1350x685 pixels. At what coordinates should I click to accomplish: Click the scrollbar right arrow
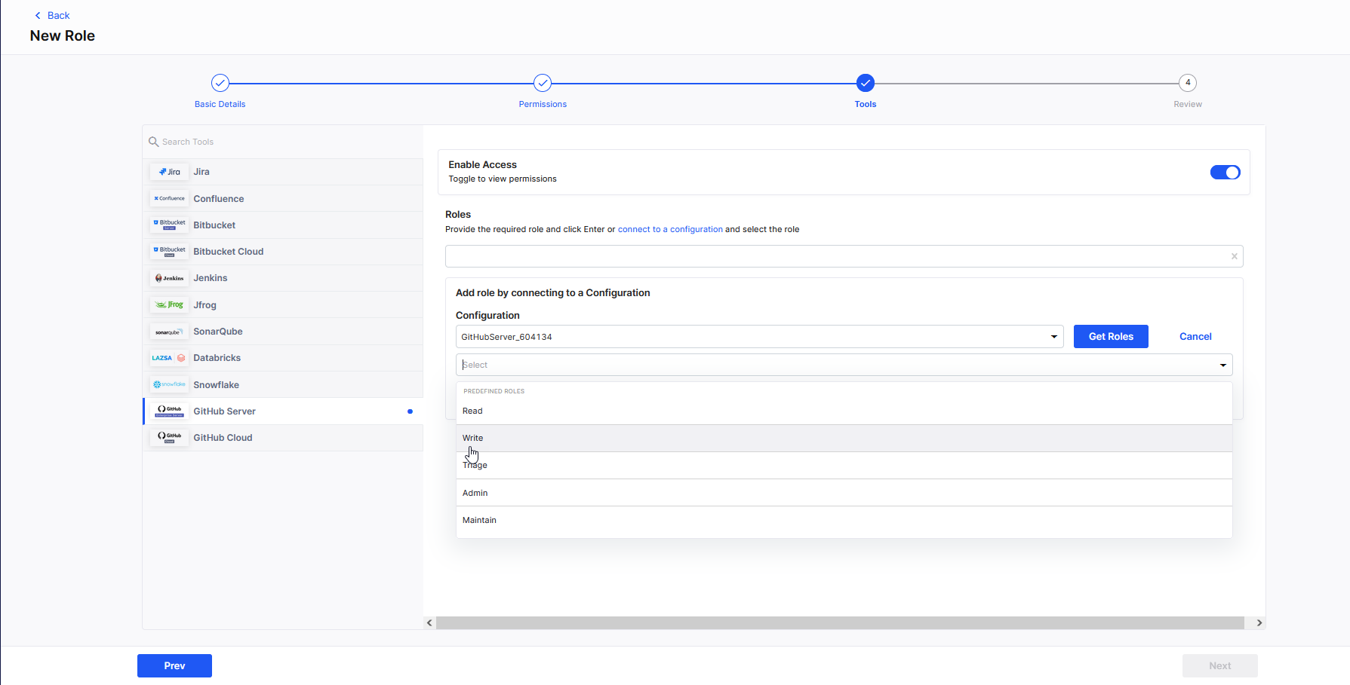pos(1259,622)
